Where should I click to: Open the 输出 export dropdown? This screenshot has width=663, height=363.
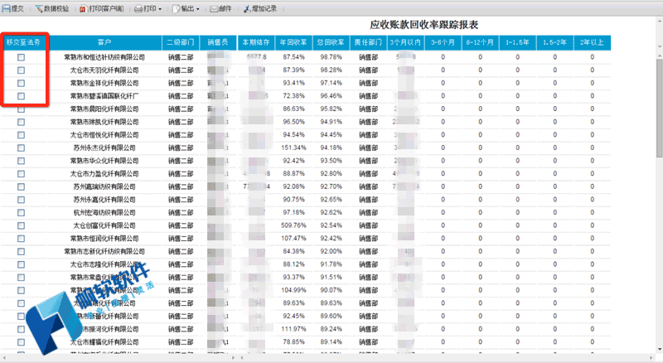click(x=186, y=8)
